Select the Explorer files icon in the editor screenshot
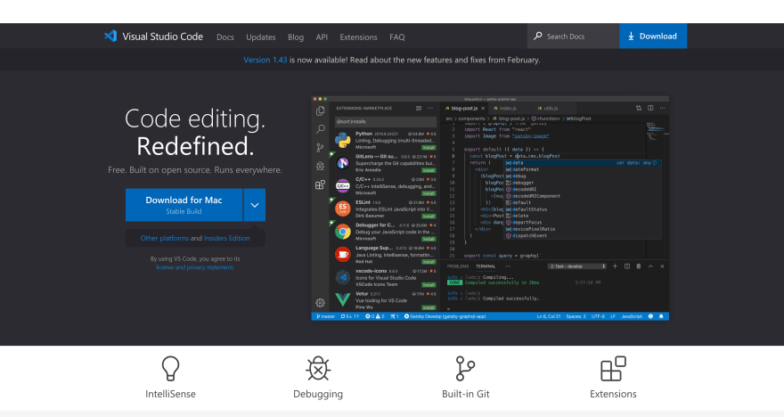 pos(321,111)
